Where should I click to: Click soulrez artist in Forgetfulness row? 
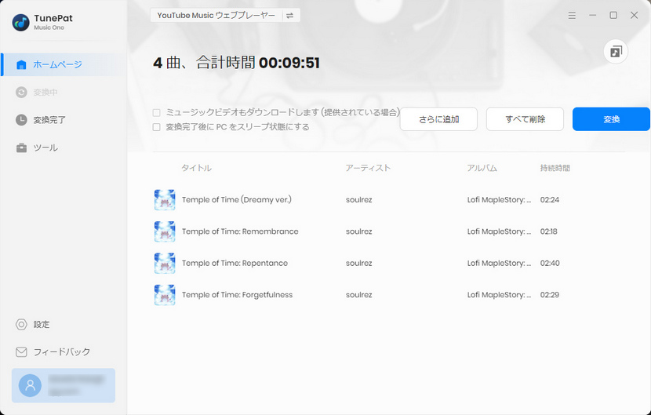(x=358, y=295)
